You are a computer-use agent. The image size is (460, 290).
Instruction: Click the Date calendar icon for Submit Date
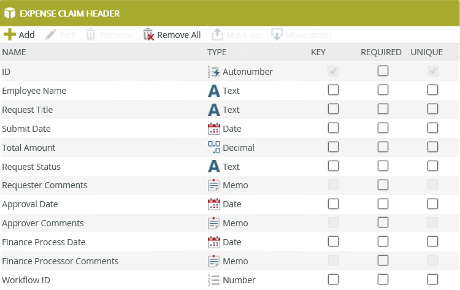coord(214,129)
